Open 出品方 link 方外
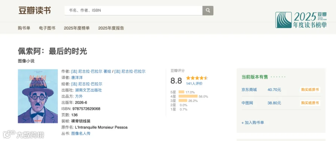The width and height of the screenshot is (336, 141). tap(79, 96)
